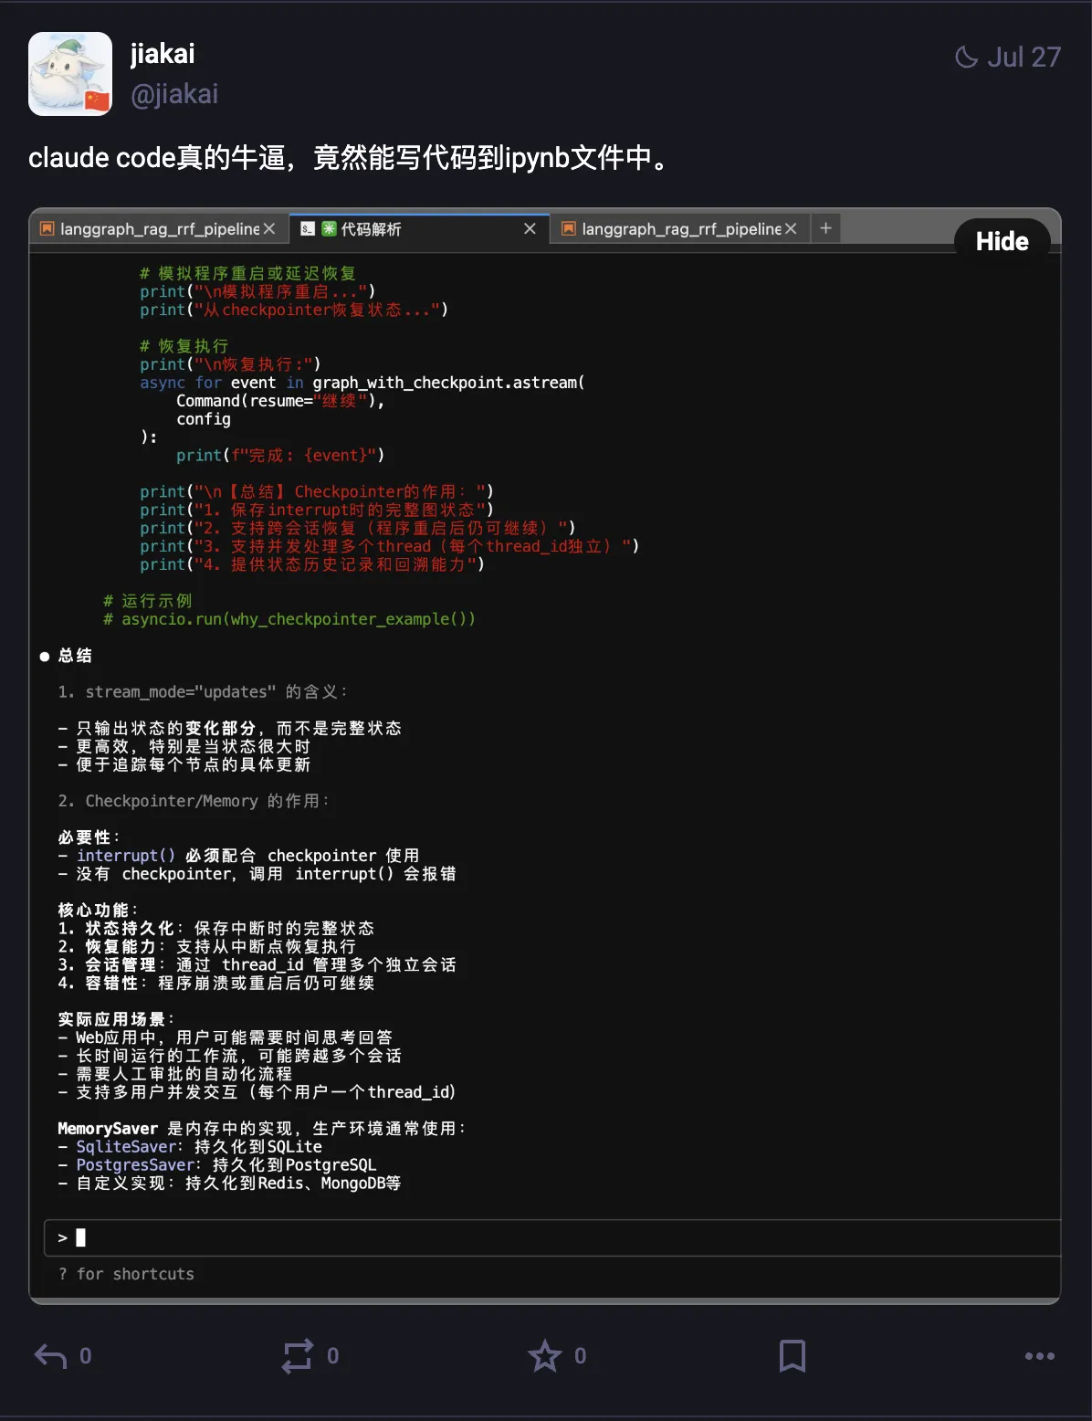The height and width of the screenshot is (1421, 1092).
Task: Click notebook icon on the last pipeline tab
Action: click(x=568, y=229)
